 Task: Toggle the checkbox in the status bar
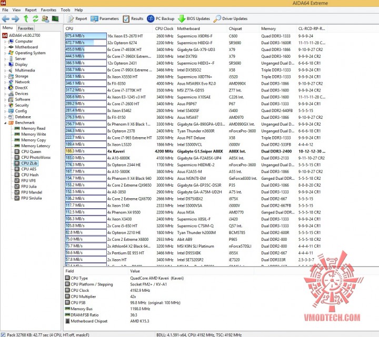pyautogui.click(x=3, y=334)
